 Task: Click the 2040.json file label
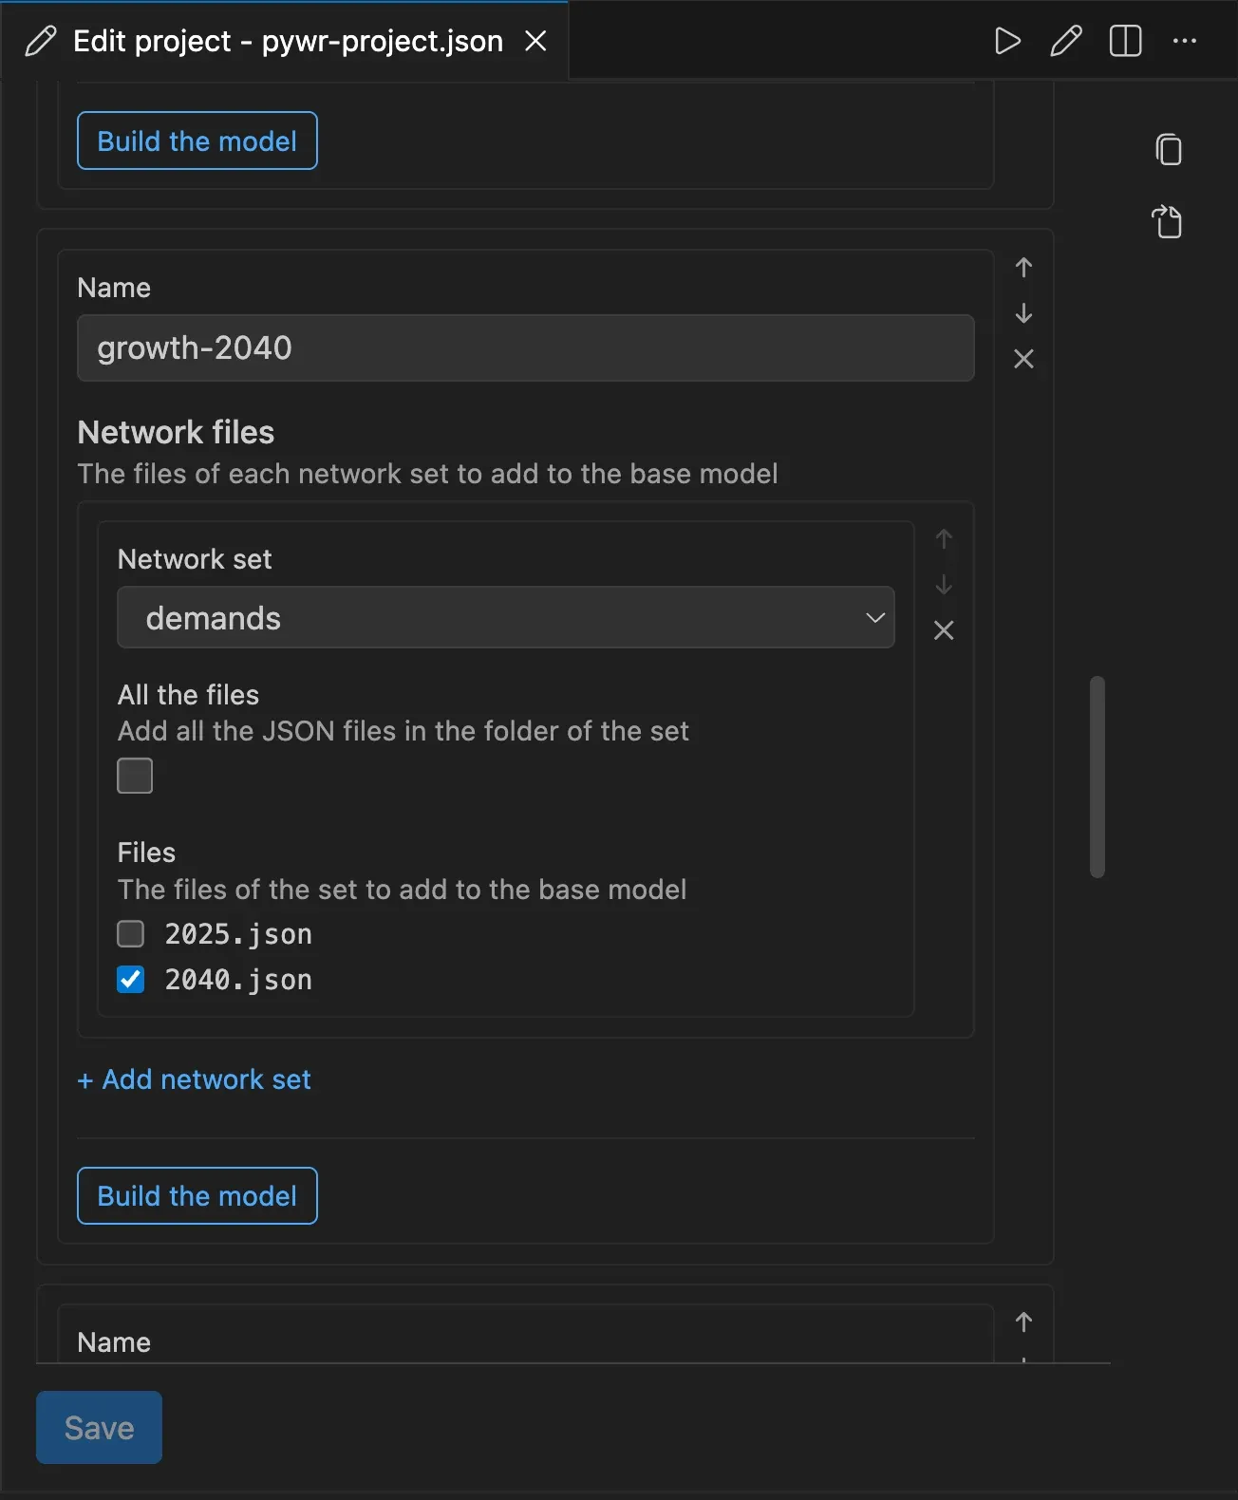coord(238,980)
